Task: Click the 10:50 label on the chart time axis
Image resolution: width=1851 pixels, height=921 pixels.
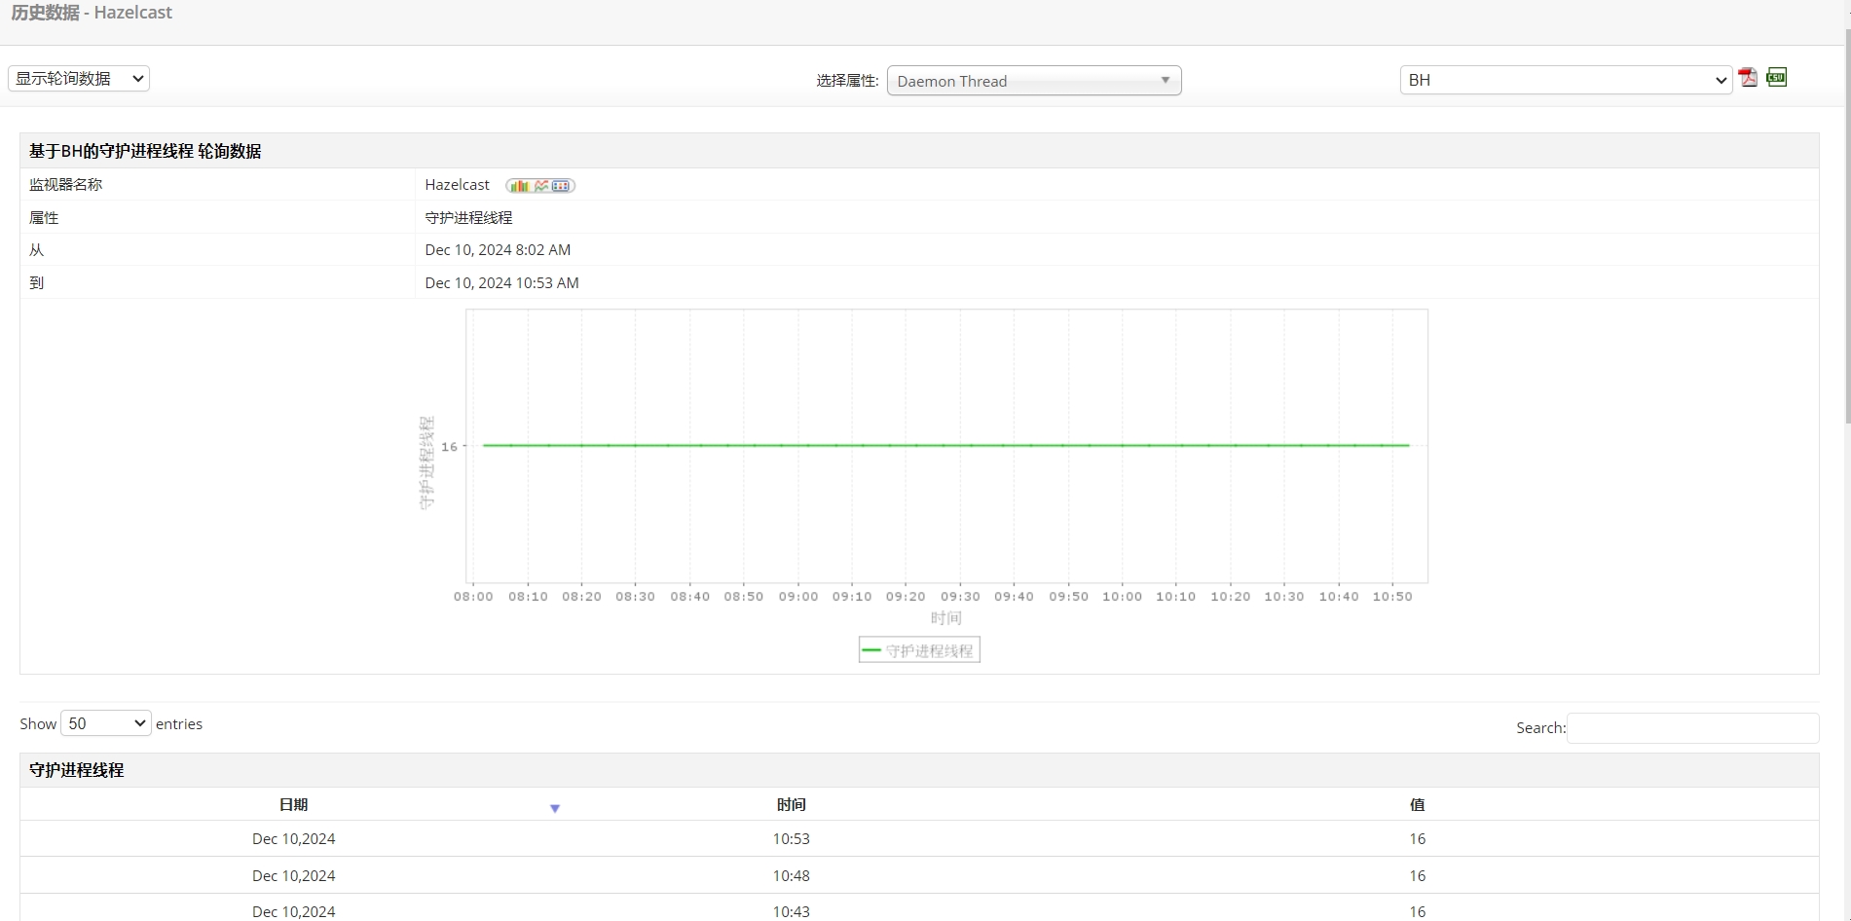Action: pyautogui.click(x=1392, y=597)
